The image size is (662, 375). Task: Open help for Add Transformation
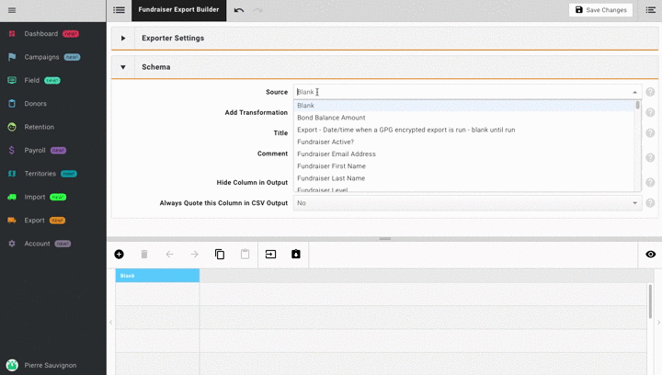[650, 112]
